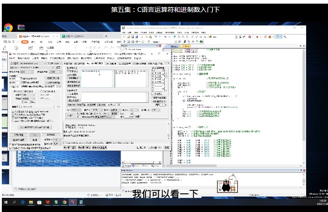This screenshot has height=212, width=328.
Task: Switch to WPS Office from the taskbar
Action: [48, 202]
